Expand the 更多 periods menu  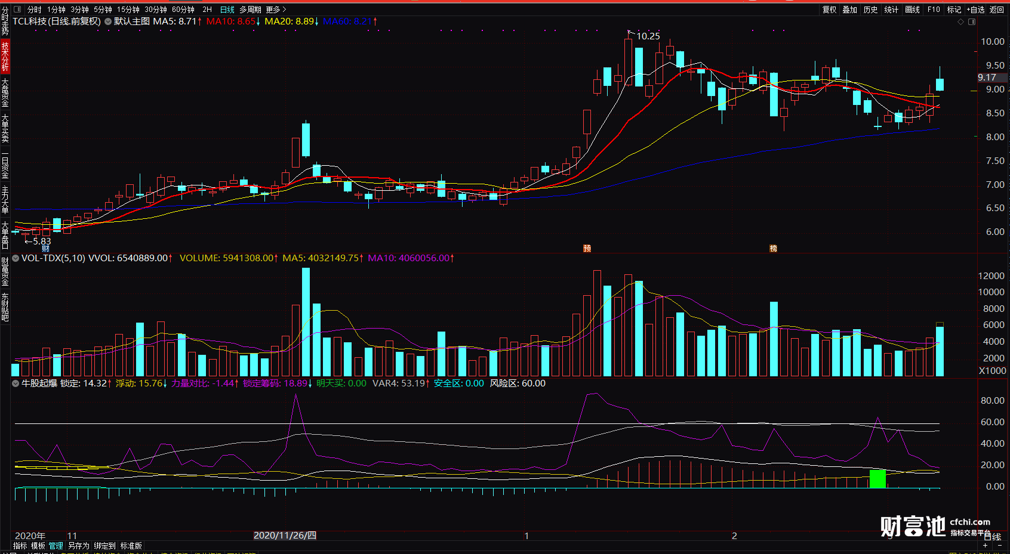(x=276, y=10)
